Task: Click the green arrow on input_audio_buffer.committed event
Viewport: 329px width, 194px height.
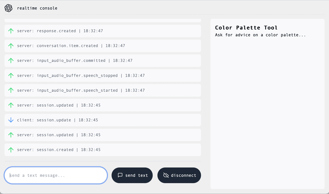Action: (11, 60)
